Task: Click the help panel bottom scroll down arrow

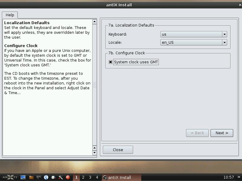Action: [x=94, y=153]
